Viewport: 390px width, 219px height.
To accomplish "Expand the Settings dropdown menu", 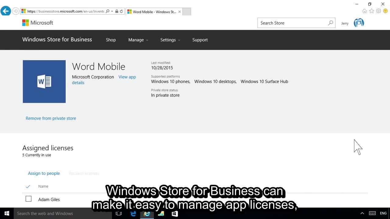I will click(170, 40).
